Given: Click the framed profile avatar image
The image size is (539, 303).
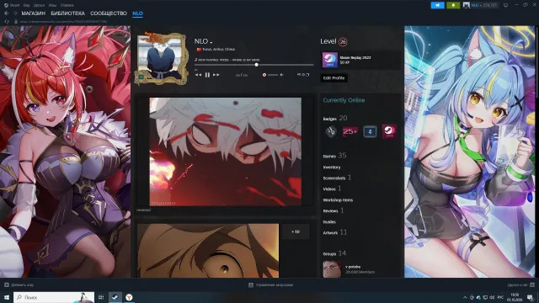Looking at the screenshot, I should click(161, 58).
